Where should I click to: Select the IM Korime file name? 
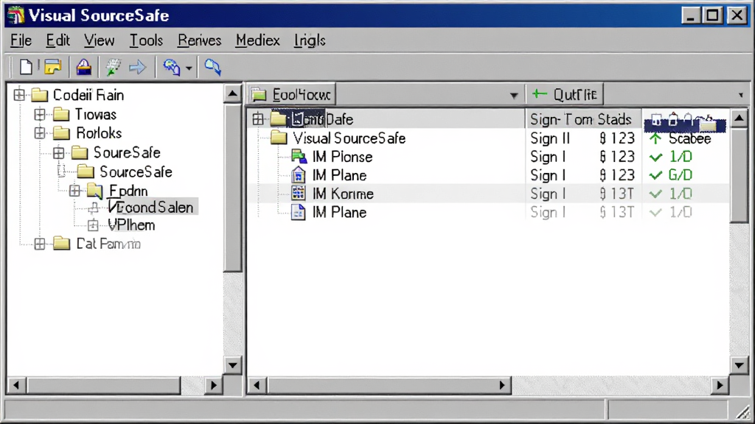pyautogui.click(x=343, y=194)
